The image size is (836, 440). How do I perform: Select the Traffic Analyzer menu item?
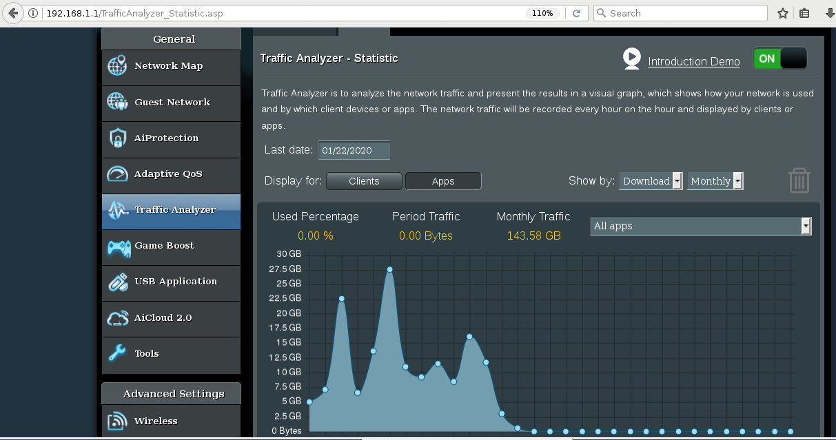pos(171,211)
